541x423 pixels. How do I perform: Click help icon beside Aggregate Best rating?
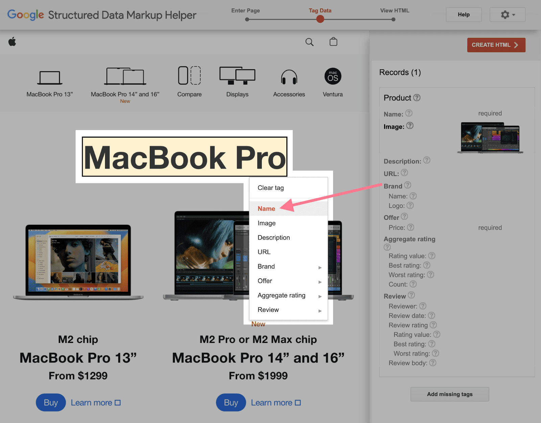(427, 265)
